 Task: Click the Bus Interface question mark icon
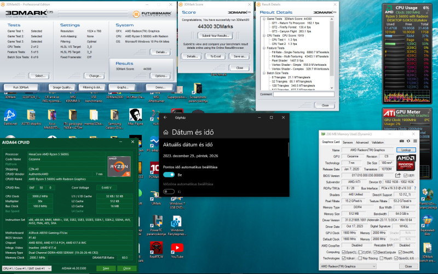point(415,188)
